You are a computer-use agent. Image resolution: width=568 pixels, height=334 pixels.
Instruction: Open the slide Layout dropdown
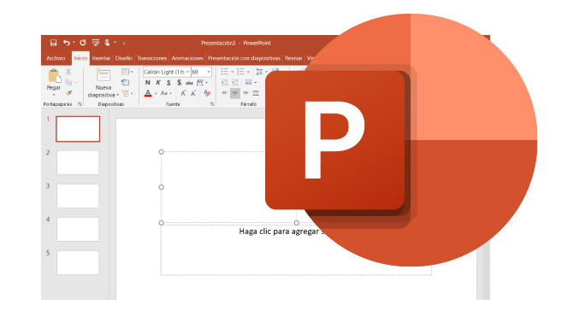pyautogui.click(x=127, y=72)
